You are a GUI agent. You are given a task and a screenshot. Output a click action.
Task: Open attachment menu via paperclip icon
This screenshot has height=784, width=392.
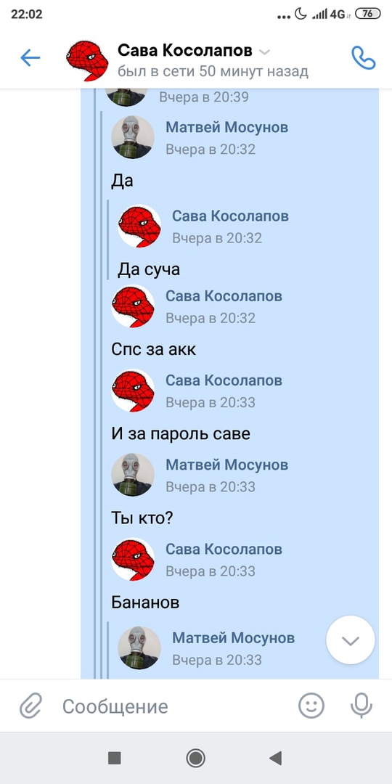(30, 706)
